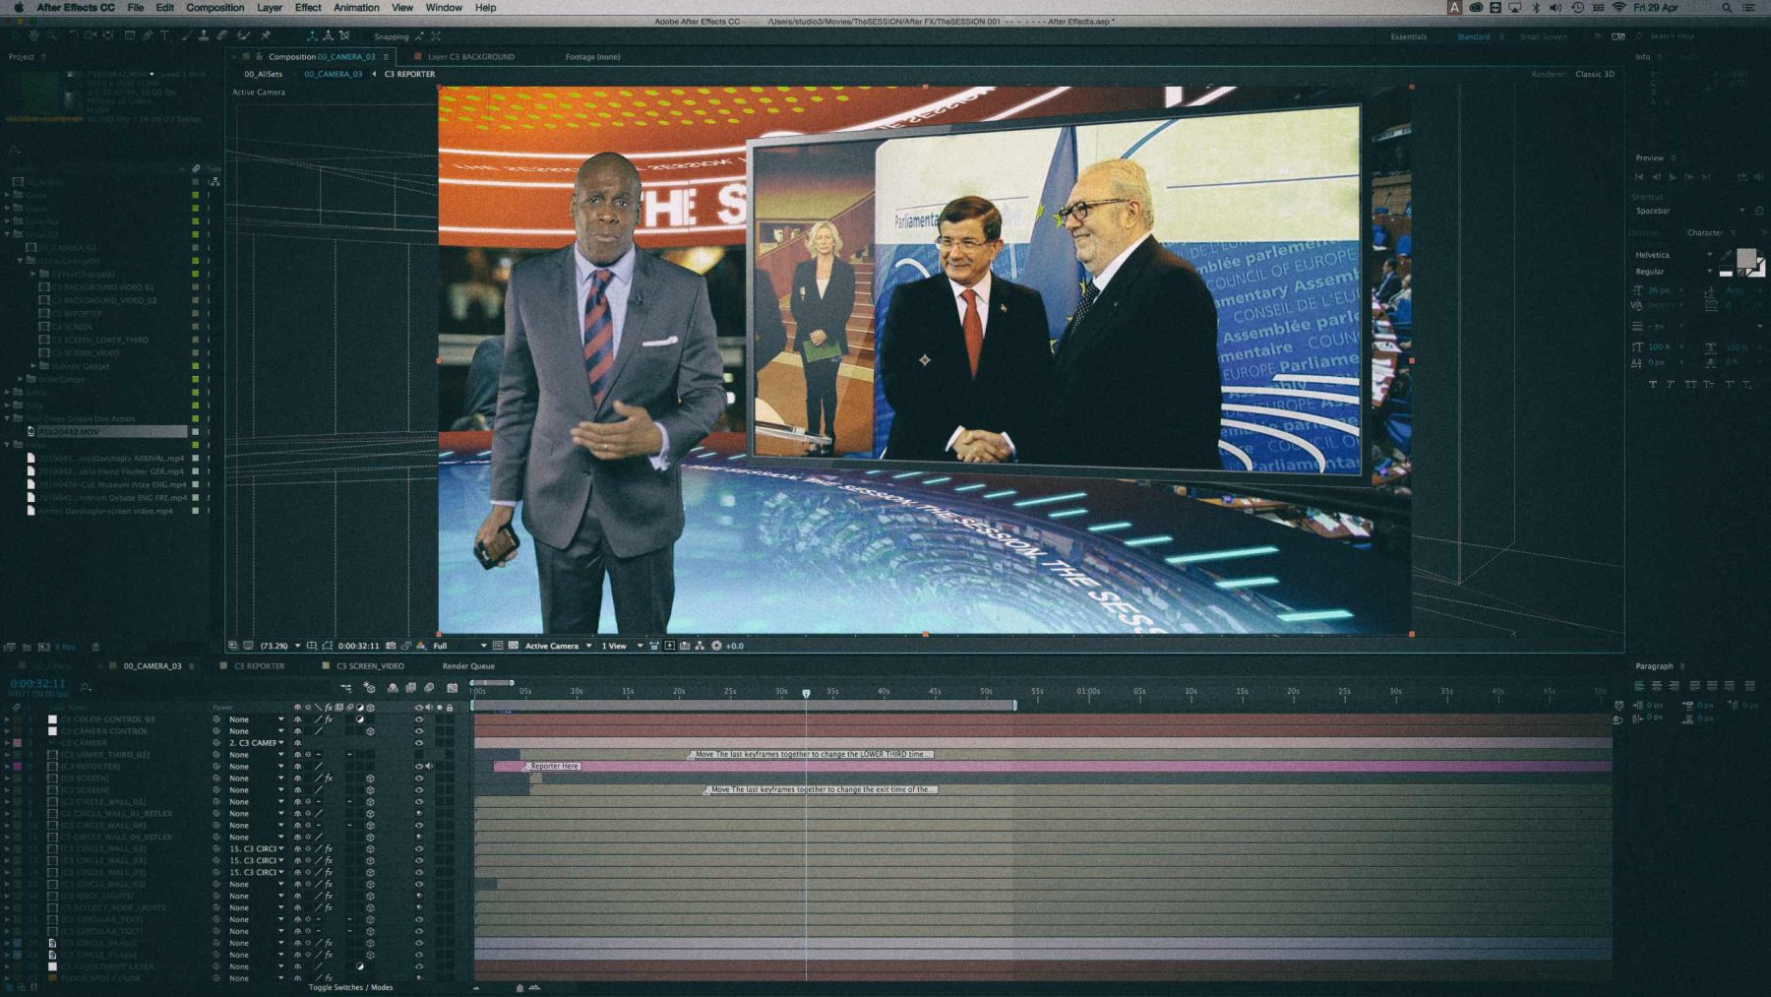Select the Rotation tool

pos(74,36)
